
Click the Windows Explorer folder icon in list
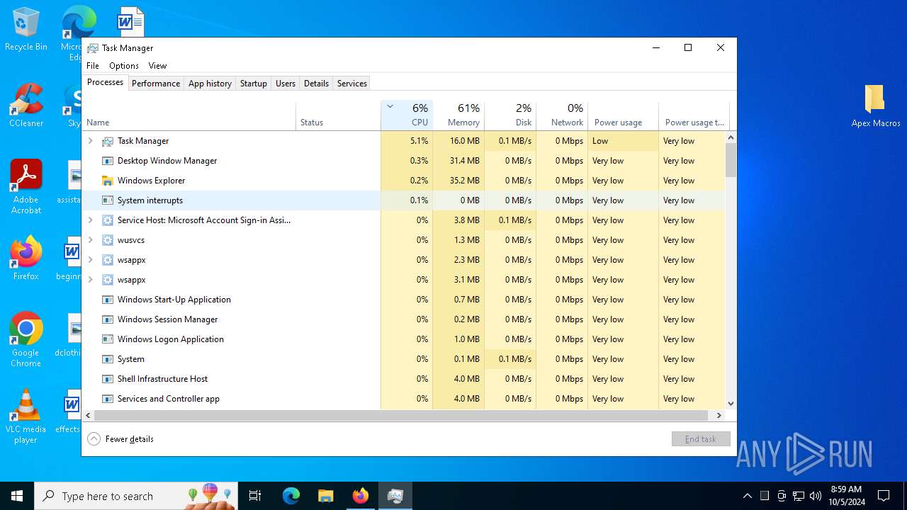108,181
